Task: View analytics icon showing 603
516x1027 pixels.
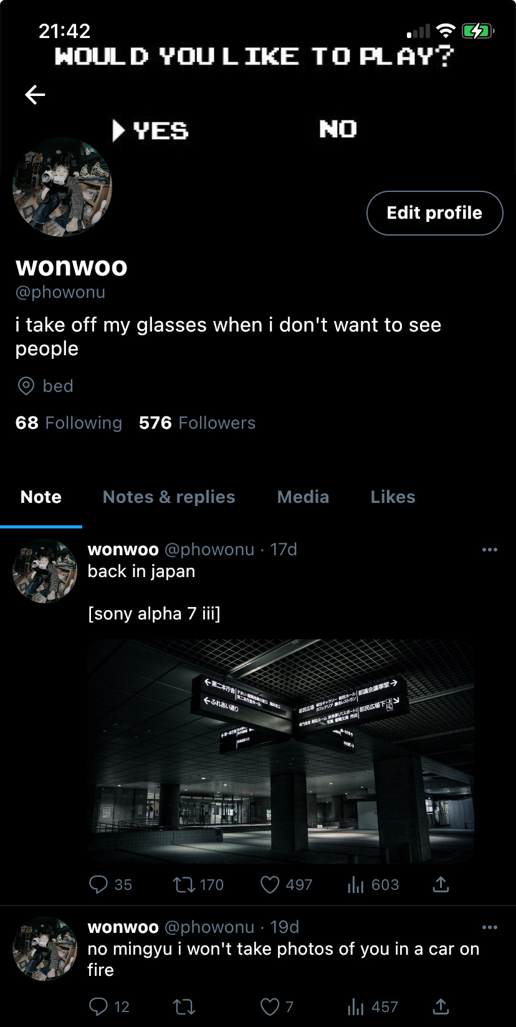Action: coord(355,884)
